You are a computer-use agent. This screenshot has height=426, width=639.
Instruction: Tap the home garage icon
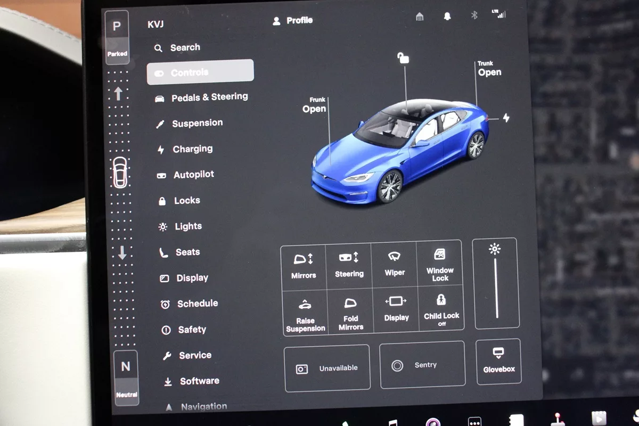420,17
